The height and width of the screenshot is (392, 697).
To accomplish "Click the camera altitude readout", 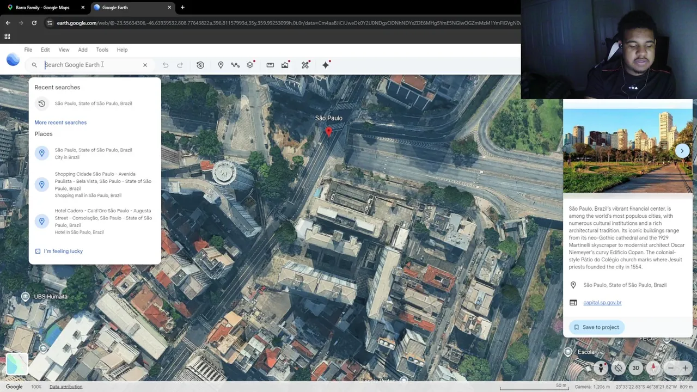I will click(x=592, y=387).
